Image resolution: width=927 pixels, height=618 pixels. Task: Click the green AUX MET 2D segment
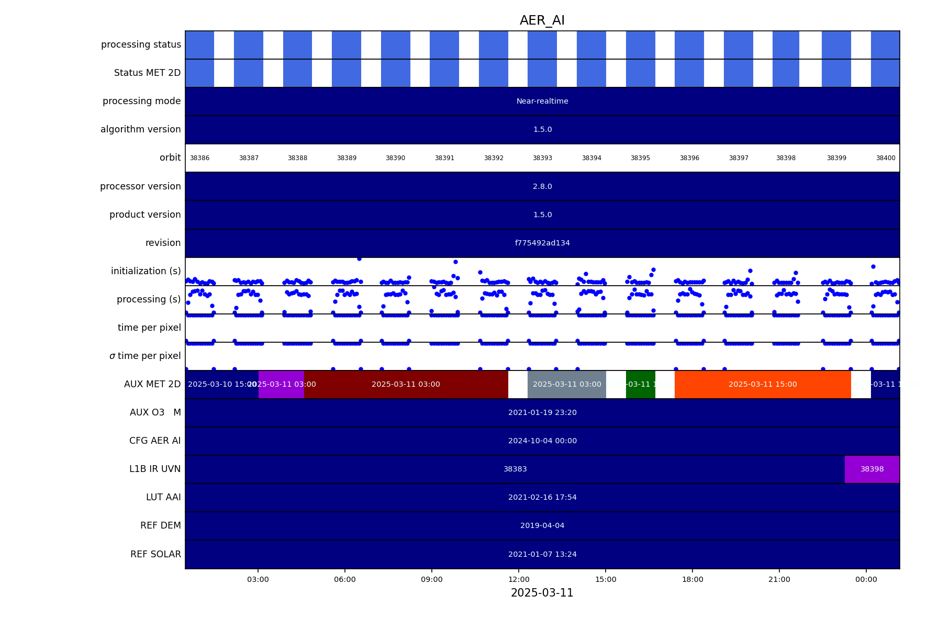[640, 385]
